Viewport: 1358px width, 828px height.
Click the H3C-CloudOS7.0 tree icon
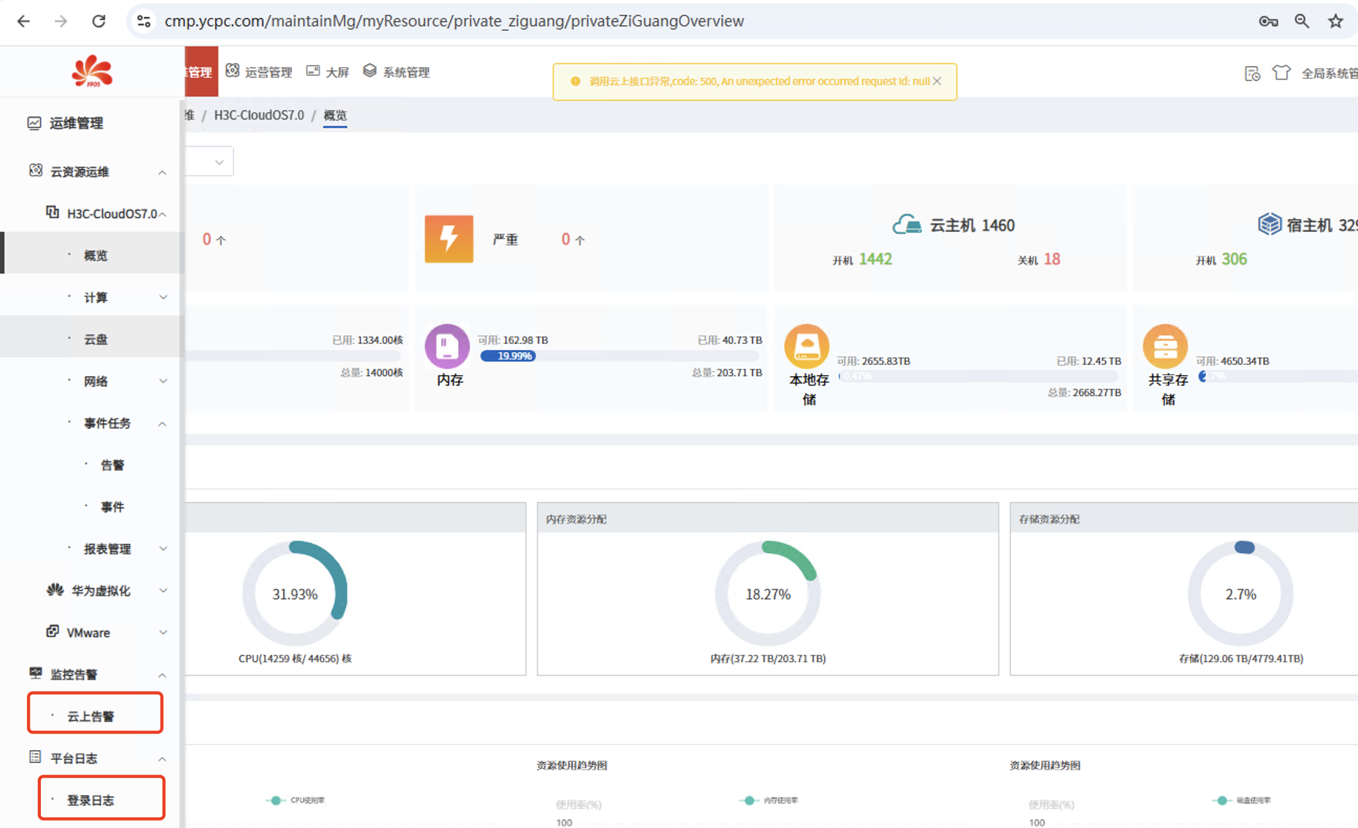click(52, 212)
